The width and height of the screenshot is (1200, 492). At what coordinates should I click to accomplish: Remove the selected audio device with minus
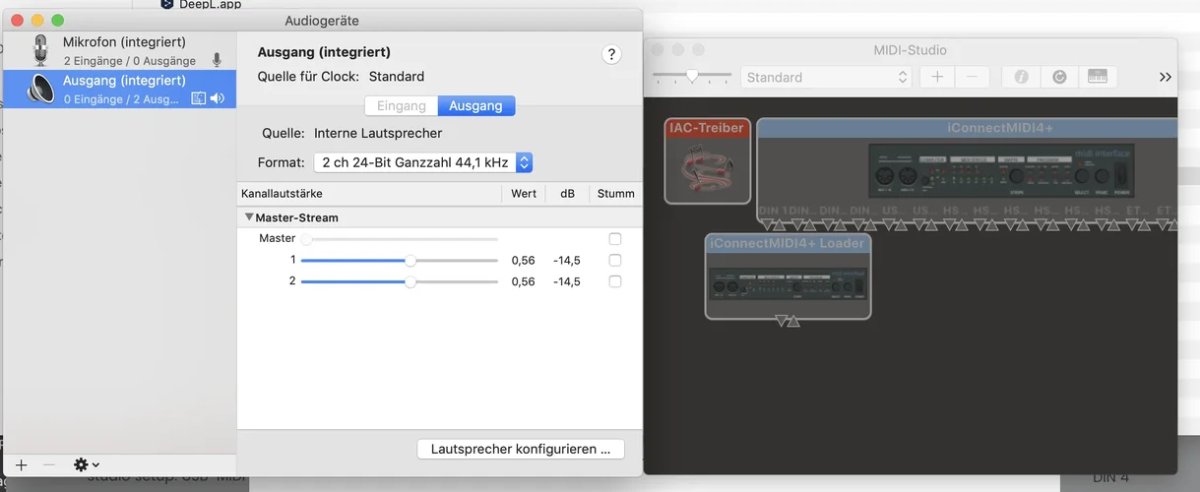click(x=48, y=464)
